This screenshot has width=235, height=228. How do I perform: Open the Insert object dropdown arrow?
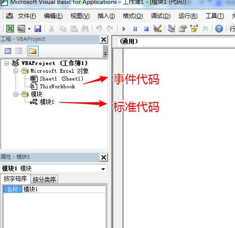click(29, 29)
